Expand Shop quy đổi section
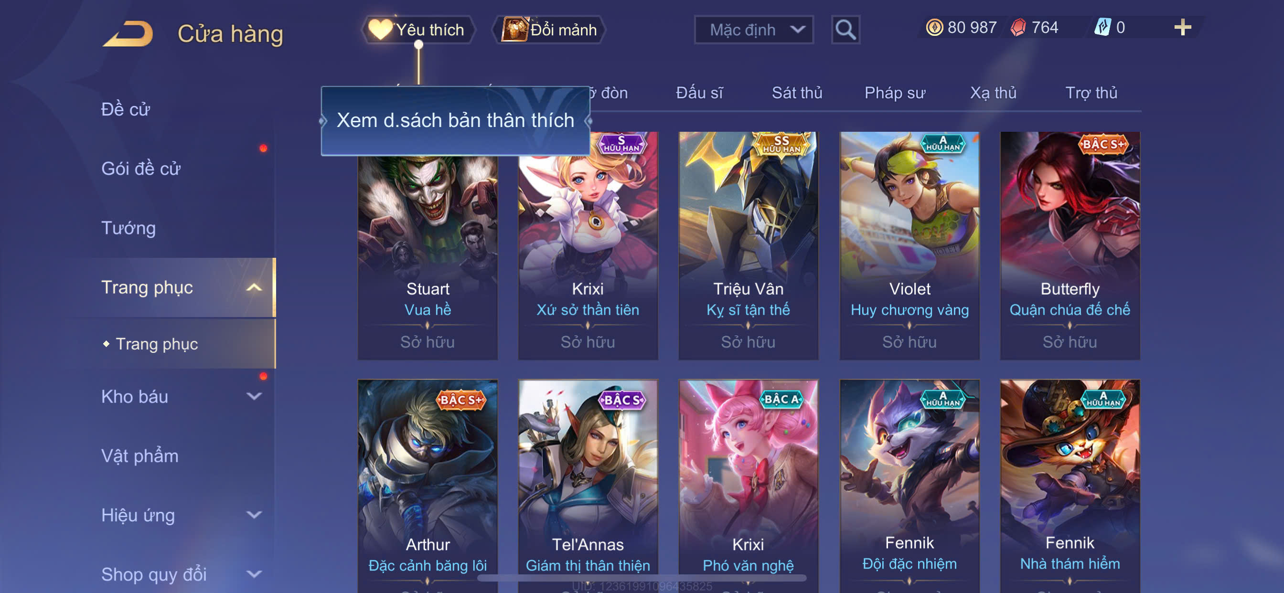Image resolution: width=1284 pixels, height=593 pixels. point(182,574)
